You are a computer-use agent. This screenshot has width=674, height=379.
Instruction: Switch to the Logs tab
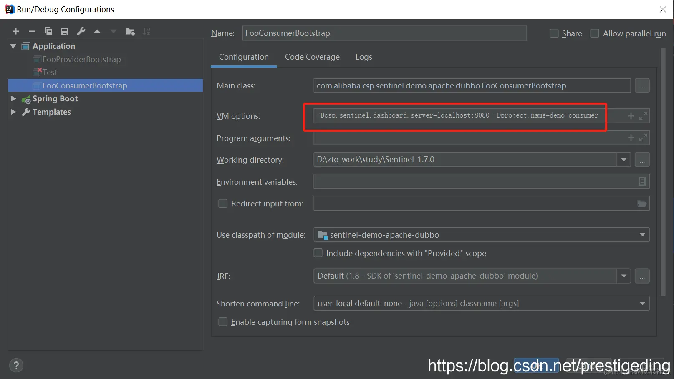[364, 57]
